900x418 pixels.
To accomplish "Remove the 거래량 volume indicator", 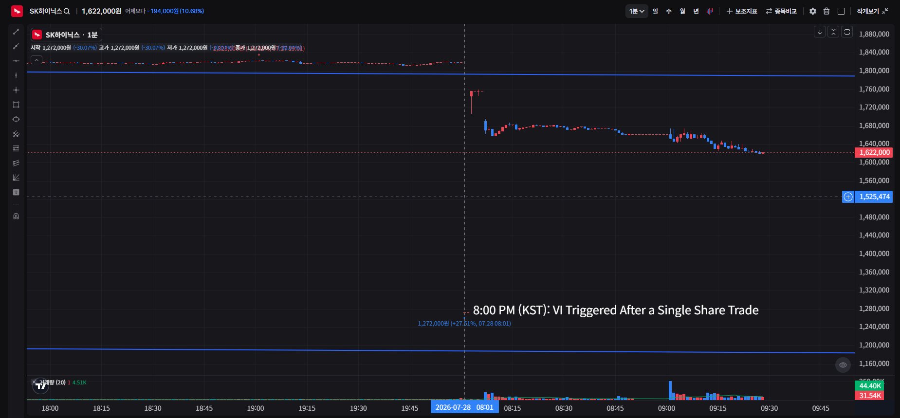I will (x=34, y=382).
